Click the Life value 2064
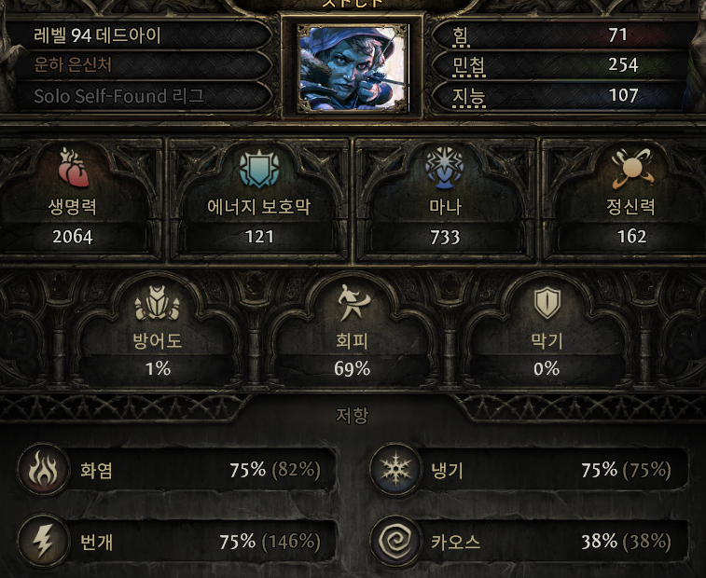The width and height of the screenshot is (706, 578). point(73,237)
